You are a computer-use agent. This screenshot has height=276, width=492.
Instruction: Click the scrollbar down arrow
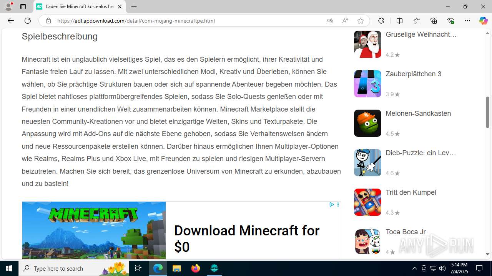tap(487, 254)
